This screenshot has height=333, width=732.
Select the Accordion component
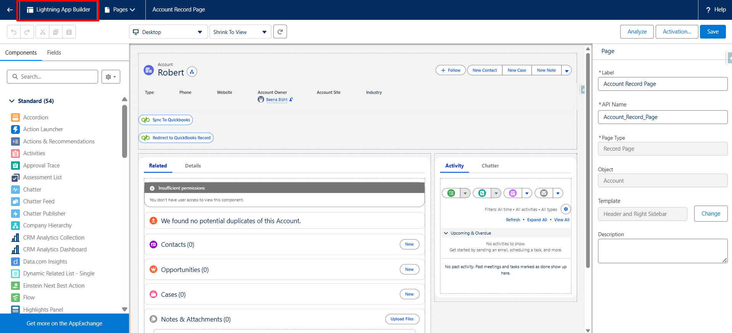(x=35, y=117)
